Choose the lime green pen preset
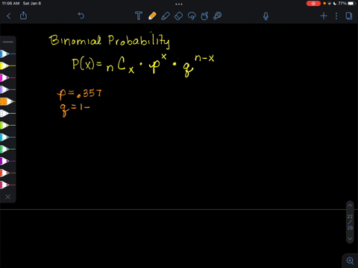358x268 pixels. pyautogui.click(x=7, y=125)
